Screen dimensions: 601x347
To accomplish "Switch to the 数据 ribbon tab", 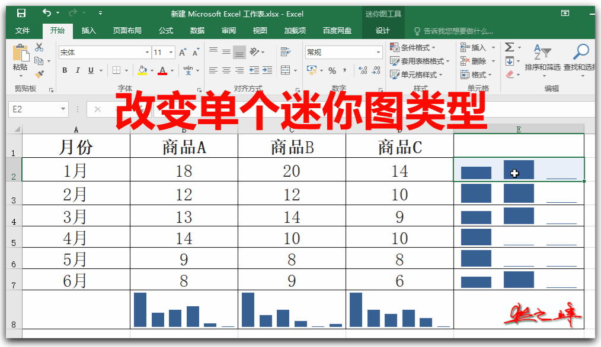I will 197,31.
